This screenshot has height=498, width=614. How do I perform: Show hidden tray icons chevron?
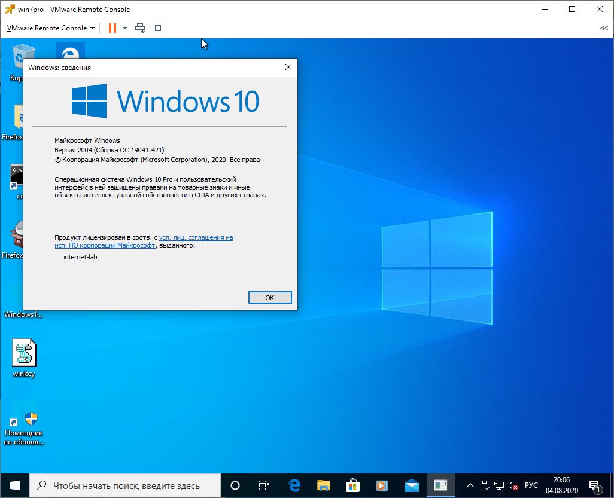[470, 485]
